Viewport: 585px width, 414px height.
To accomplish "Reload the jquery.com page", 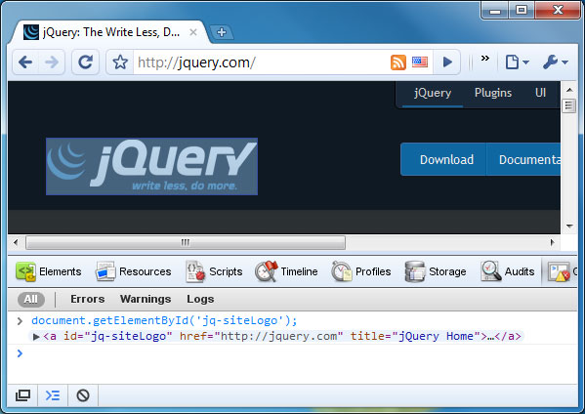I will (85, 62).
